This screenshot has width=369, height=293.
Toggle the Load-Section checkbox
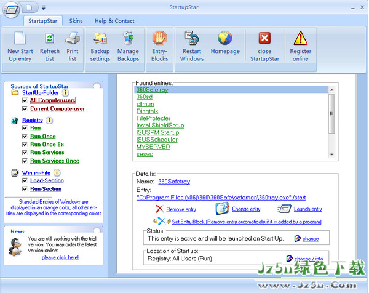pos(25,180)
